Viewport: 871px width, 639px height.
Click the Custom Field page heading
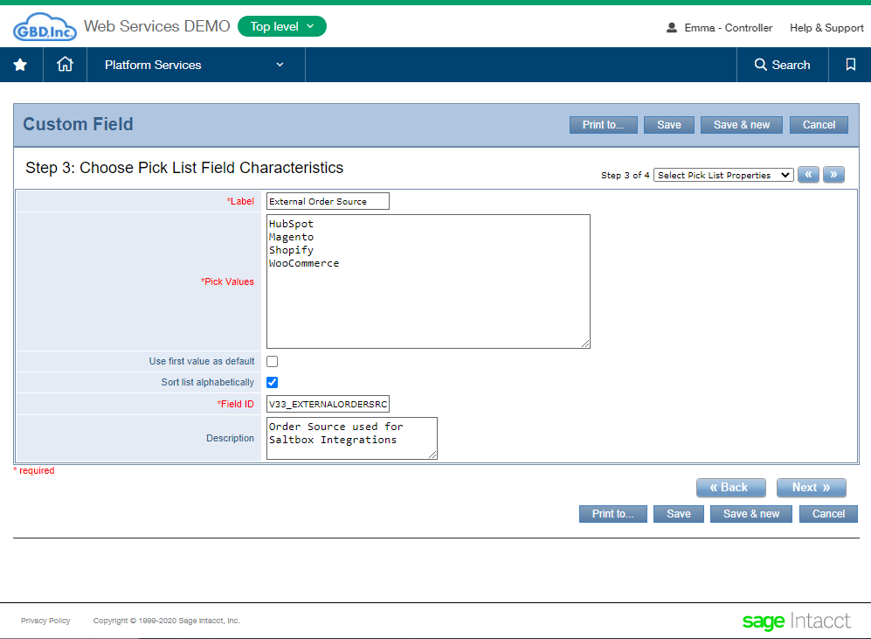pyautogui.click(x=78, y=124)
